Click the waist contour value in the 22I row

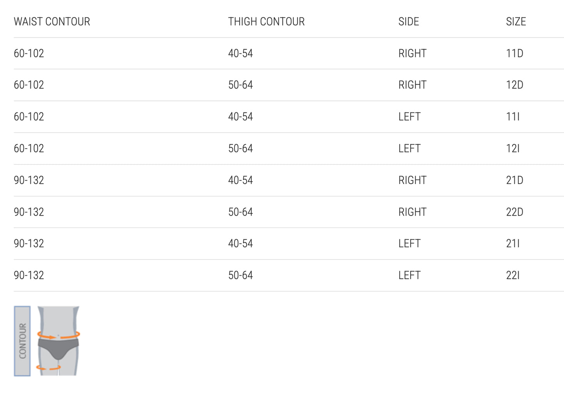click(29, 275)
